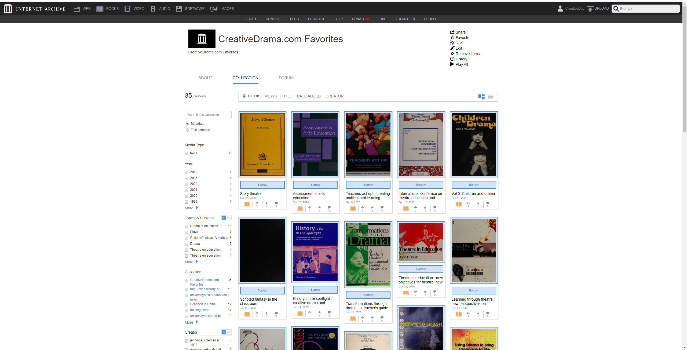Viewport: 687px width, 350px height.
Task: Check the Scanned in China checkbox
Action: click(x=187, y=304)
